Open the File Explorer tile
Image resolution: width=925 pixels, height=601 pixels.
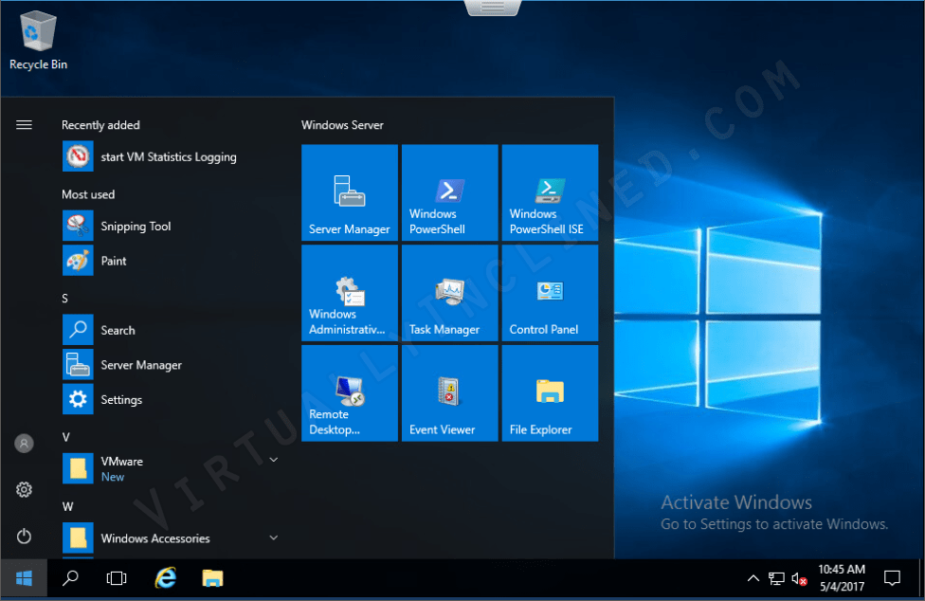550,393
